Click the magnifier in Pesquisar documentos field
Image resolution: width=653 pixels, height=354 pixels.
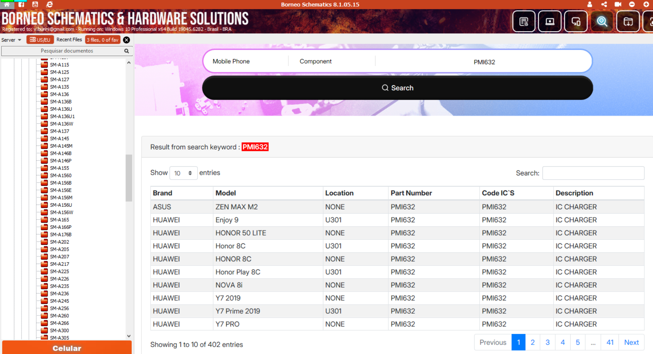[x=127, y=51]
